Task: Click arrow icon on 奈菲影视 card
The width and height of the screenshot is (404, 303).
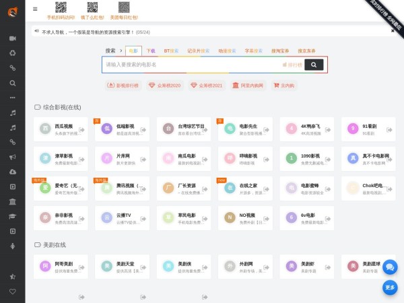Action: pyautogui.click(x=81, y=219)
